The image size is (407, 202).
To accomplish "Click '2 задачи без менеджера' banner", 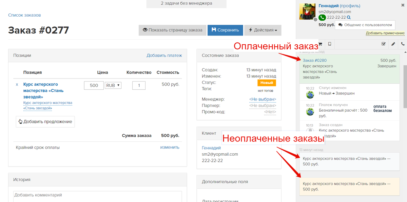I will (186, 3).
